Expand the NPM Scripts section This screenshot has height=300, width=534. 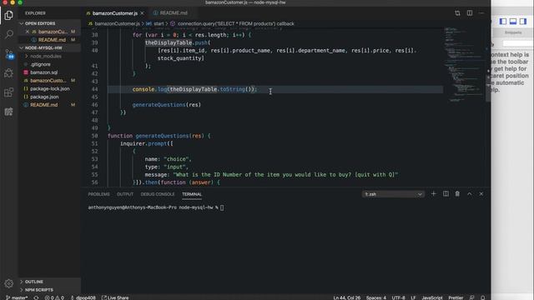49,290
